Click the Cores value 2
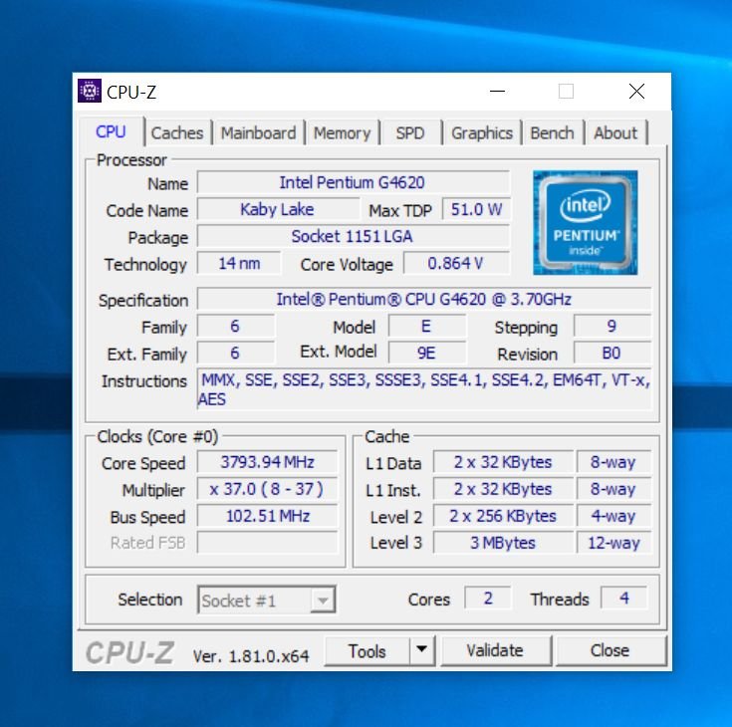Screen dimensions: 732x727 point(488,599)
